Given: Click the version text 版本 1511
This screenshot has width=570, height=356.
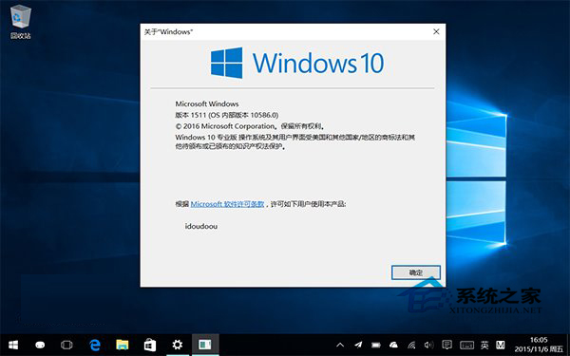Looking at the screenshot, I should coord(227,115).
